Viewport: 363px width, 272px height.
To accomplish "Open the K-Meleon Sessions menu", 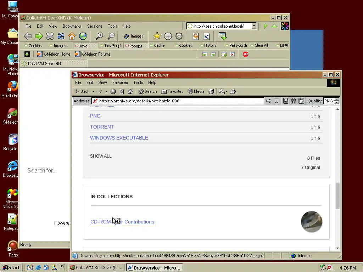I will (94, 26).
